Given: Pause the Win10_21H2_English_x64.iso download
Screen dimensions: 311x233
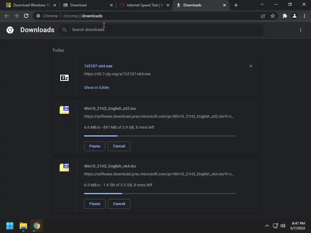Looking at the screenshot, I should 95,204.
